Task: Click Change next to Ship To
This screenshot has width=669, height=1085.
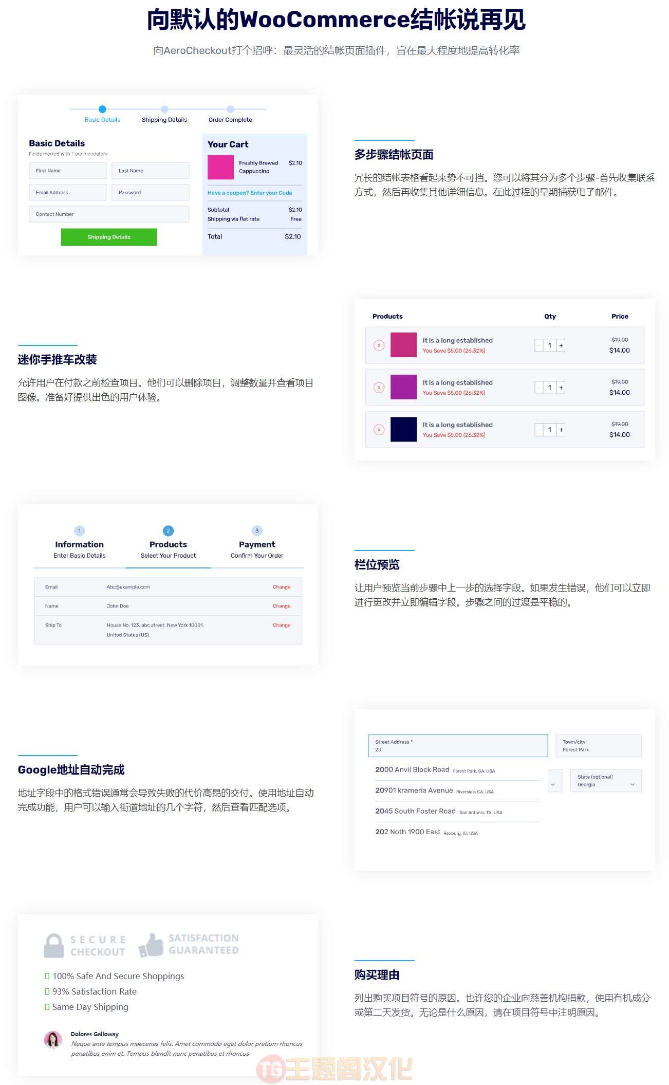Action: (x=282, y=625)
